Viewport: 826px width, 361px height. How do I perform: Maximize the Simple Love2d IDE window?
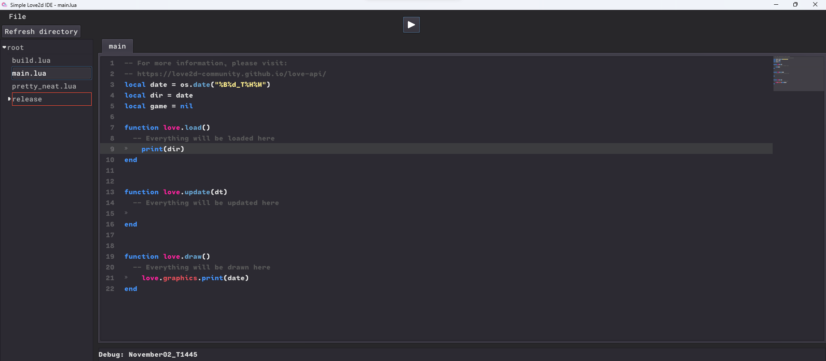coord(795,5)
